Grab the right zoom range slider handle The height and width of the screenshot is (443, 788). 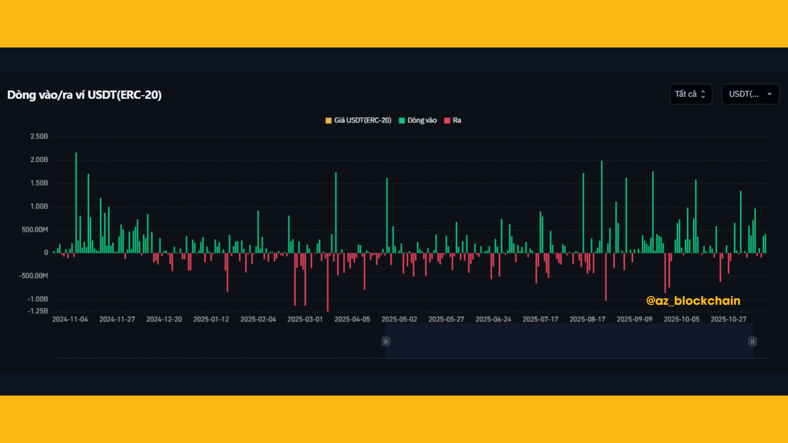[x=752, y=341]
